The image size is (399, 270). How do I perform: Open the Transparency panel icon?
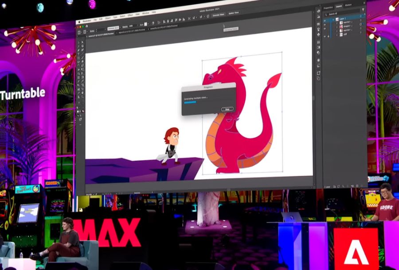[x=318, y=53]
